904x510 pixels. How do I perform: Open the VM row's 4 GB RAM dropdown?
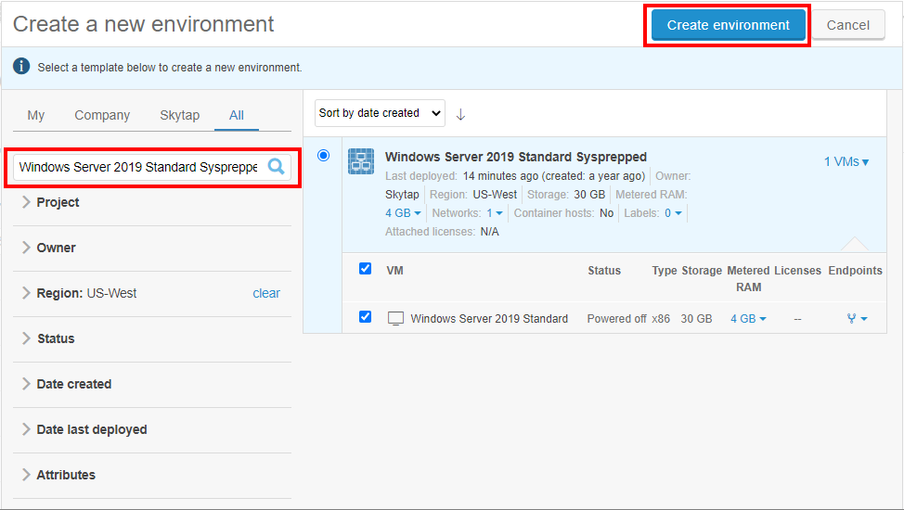coord(748,319)
